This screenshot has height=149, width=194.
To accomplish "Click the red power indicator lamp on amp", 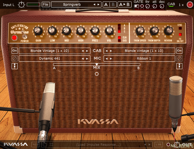I will [x=14, y=38].
